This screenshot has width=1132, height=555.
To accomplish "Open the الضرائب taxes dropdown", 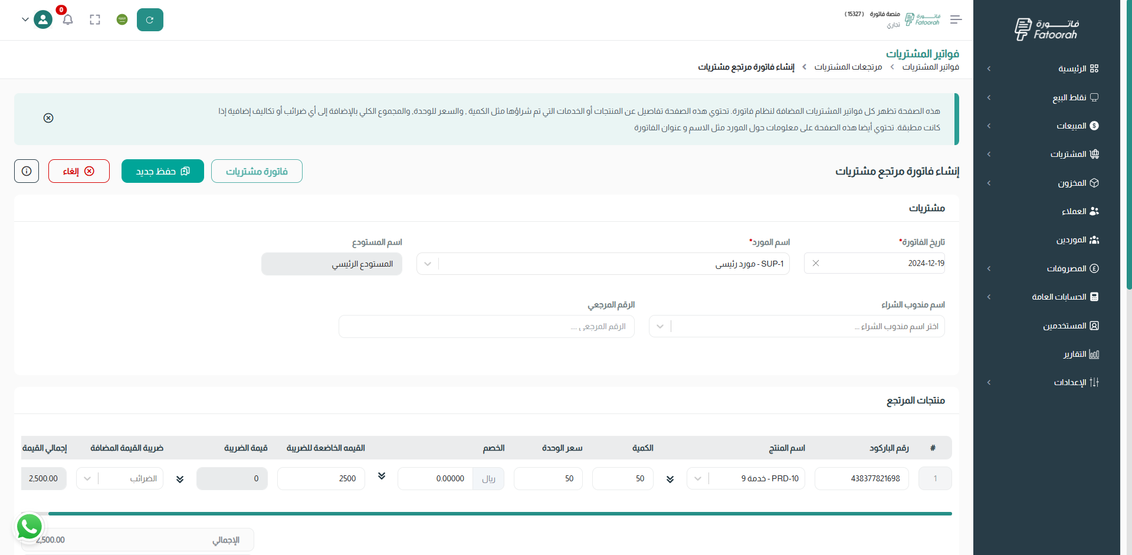I will click(120, 478).
